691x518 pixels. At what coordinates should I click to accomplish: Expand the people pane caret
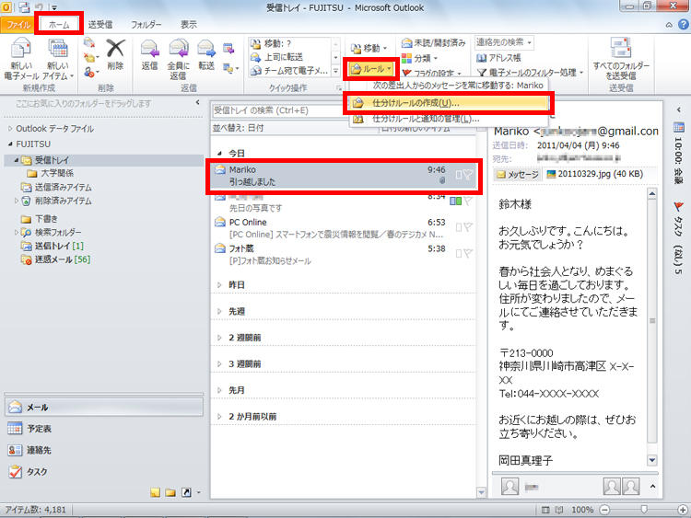click(652, 487)
